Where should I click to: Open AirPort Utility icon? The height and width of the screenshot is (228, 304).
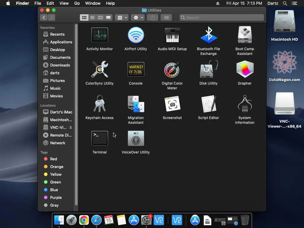[x=136, y=35]
